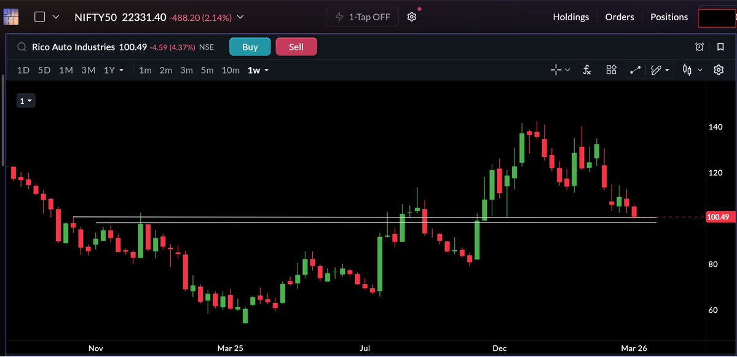
Task: Open the candlestick chart type icon
Action: point(687,70)
